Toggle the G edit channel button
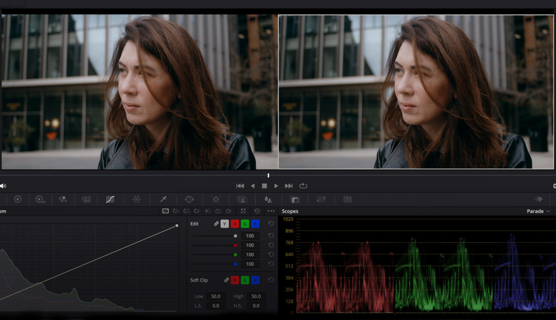This screenshot has height=320, width=556. pos(245,224)
